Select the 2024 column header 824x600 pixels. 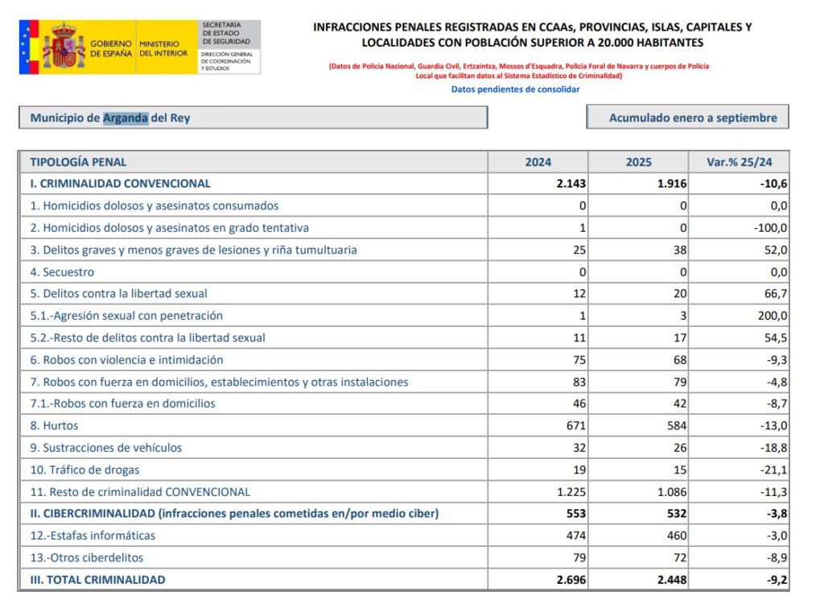[538, 162]
